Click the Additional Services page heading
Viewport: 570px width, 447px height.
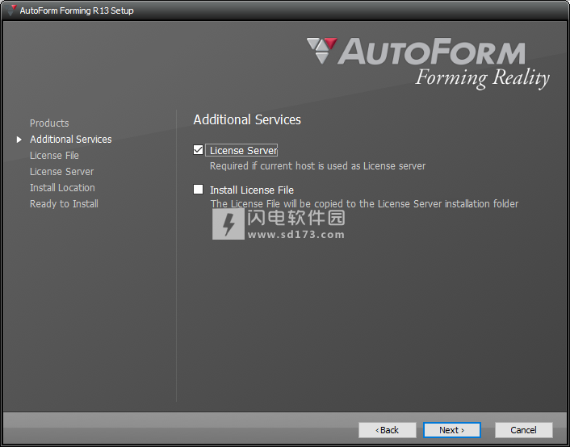(x=247, y=119)
